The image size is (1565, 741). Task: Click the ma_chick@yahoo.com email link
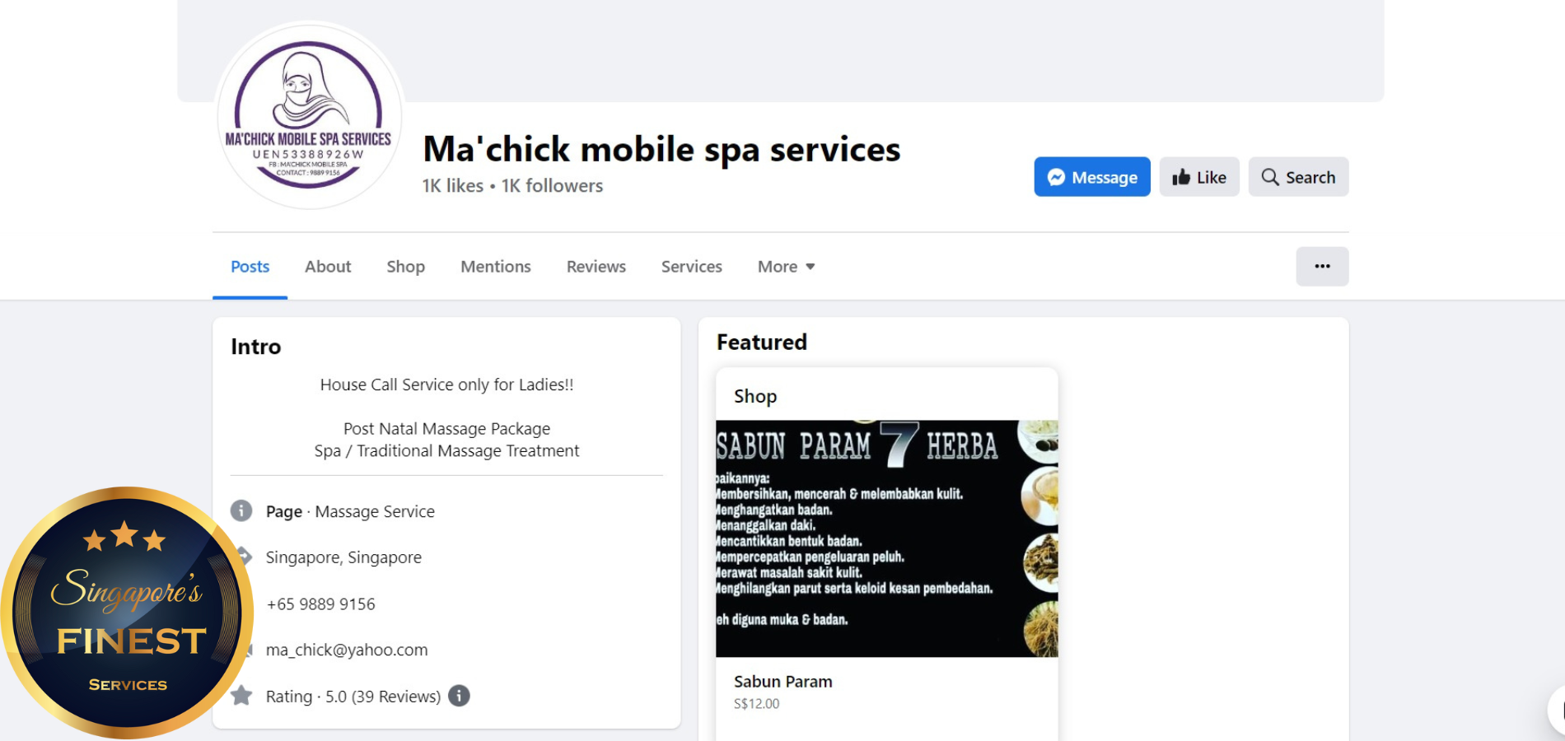347,650
